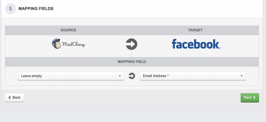Select the SOURCE column header
The image size is (266, 122).
coord(68,30)
